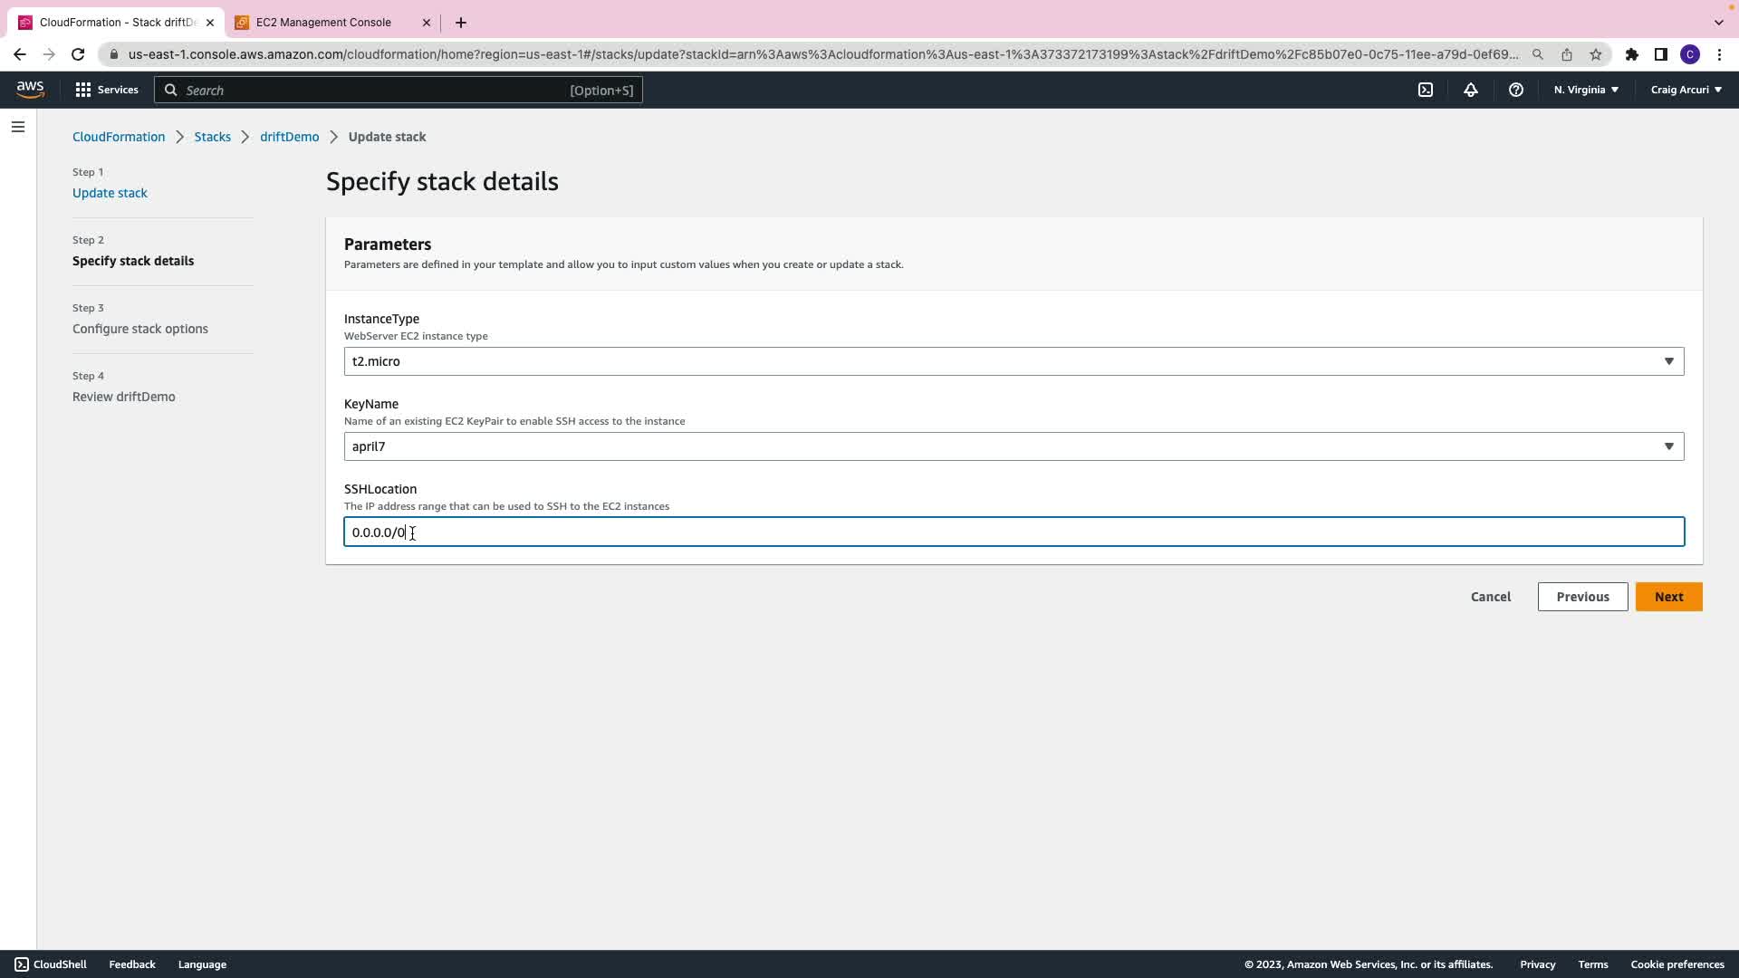Expand the InstanceType t2.micro dropdown

click(1013, 361)
